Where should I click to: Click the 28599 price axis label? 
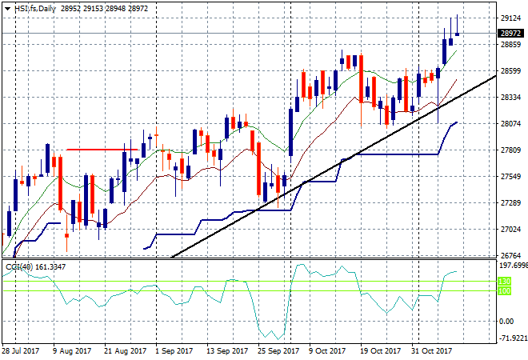tap(510, 70)
